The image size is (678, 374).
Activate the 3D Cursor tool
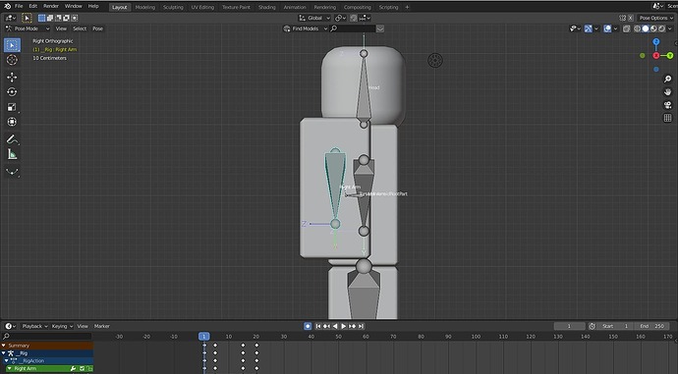coord(12,60)
